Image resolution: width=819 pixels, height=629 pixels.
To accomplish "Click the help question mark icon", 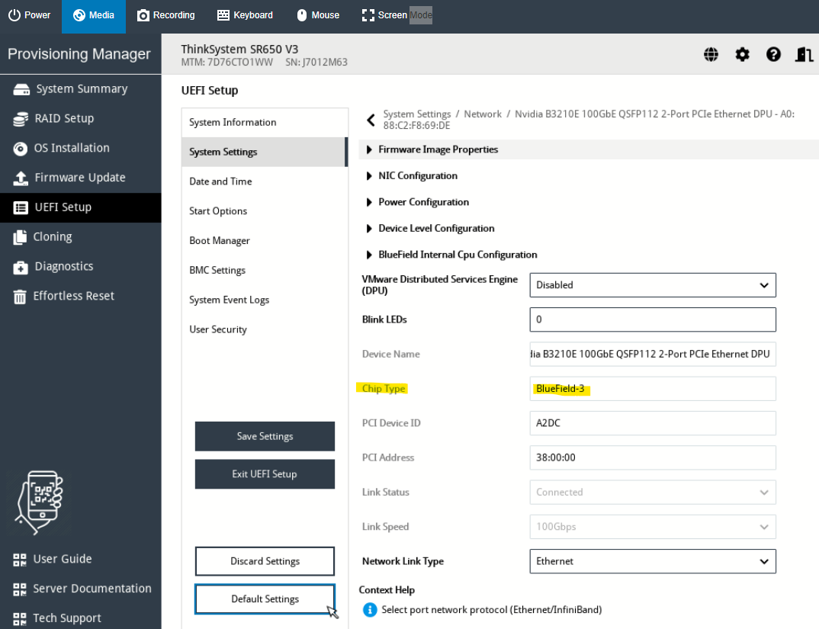I will 773,54.
